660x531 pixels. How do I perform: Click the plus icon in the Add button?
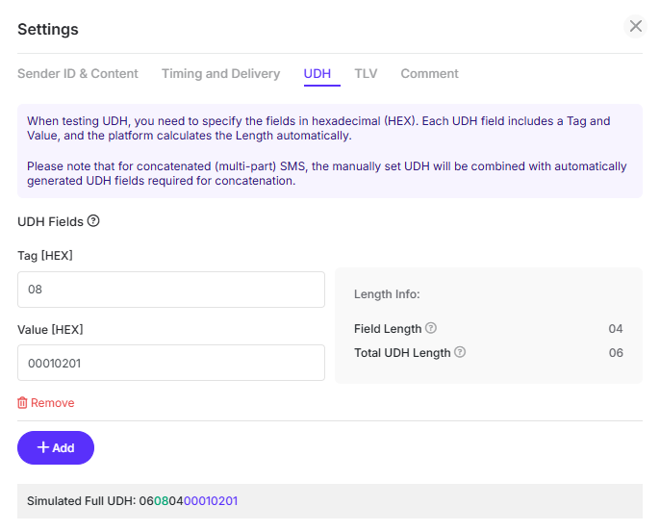(x=42, y=448)
